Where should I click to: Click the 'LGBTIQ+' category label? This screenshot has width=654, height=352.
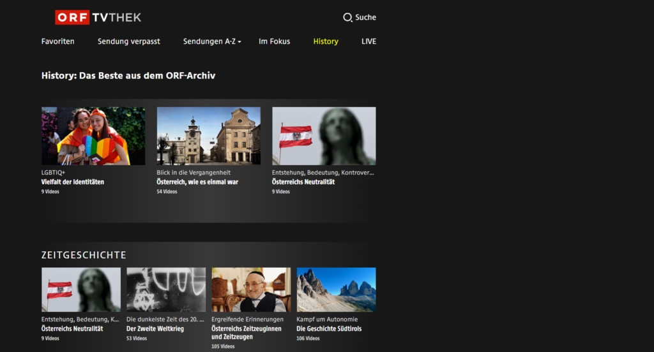click(x=53, y=172)
